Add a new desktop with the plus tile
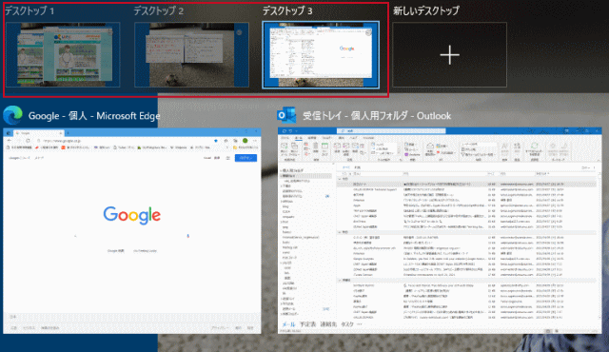 [x=449, y=54]
